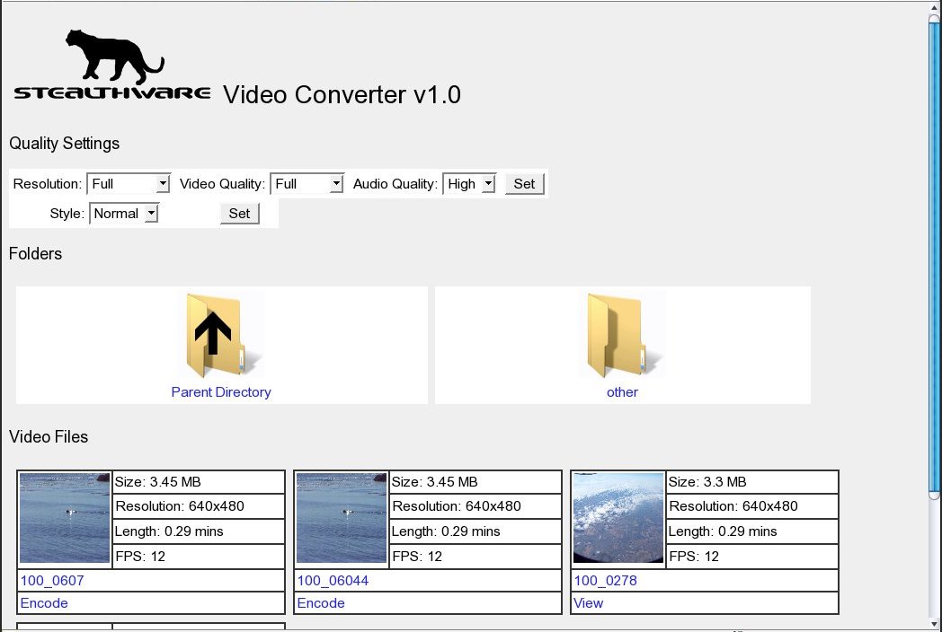Apply quality settings with the first Set button
This screenshot has width=942, height=632.
point(524,183)
